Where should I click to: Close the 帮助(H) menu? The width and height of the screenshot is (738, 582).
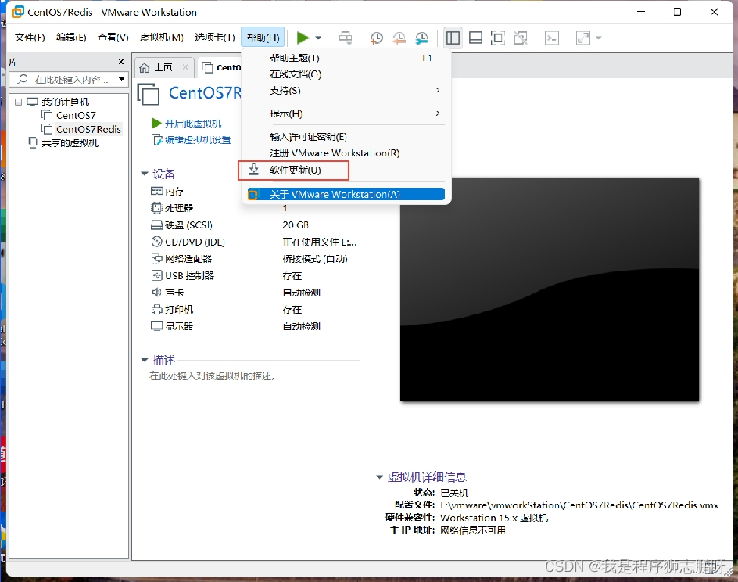point(263,38)
